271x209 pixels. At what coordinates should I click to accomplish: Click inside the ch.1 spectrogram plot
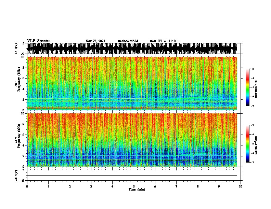click(x=132, y=83)
